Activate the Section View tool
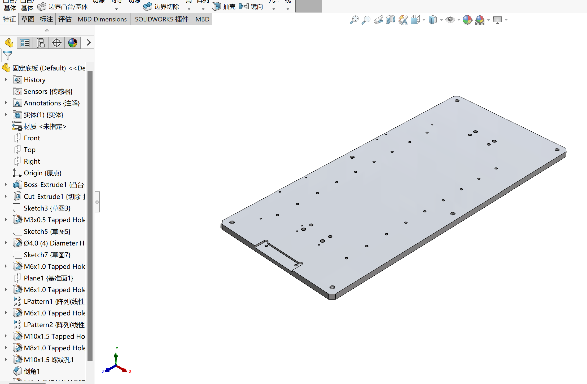 point(391,20)
